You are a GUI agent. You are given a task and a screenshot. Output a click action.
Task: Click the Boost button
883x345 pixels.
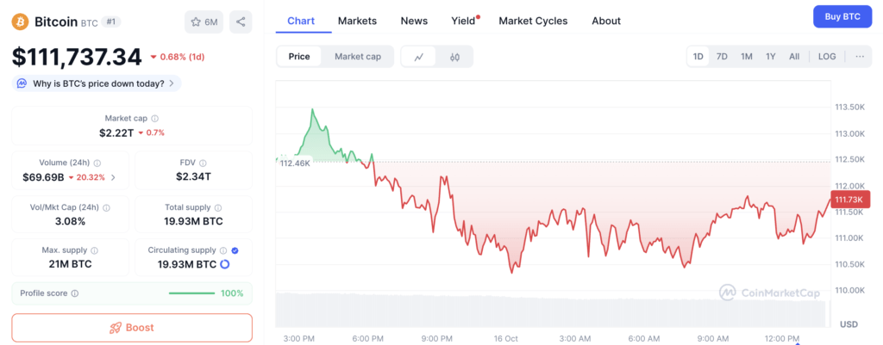(132, 328)
